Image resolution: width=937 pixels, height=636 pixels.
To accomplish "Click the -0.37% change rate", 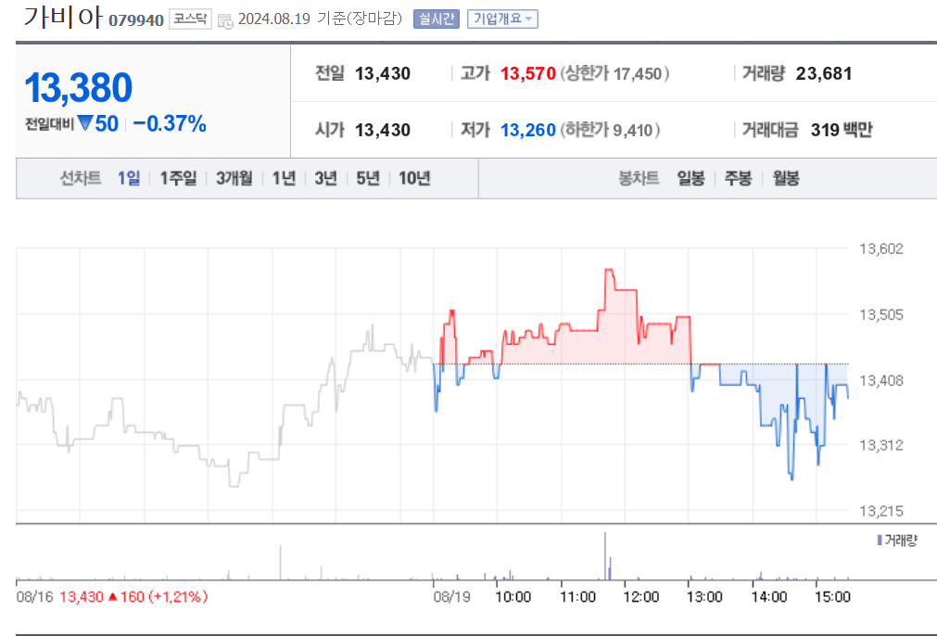I will (170, 123).
